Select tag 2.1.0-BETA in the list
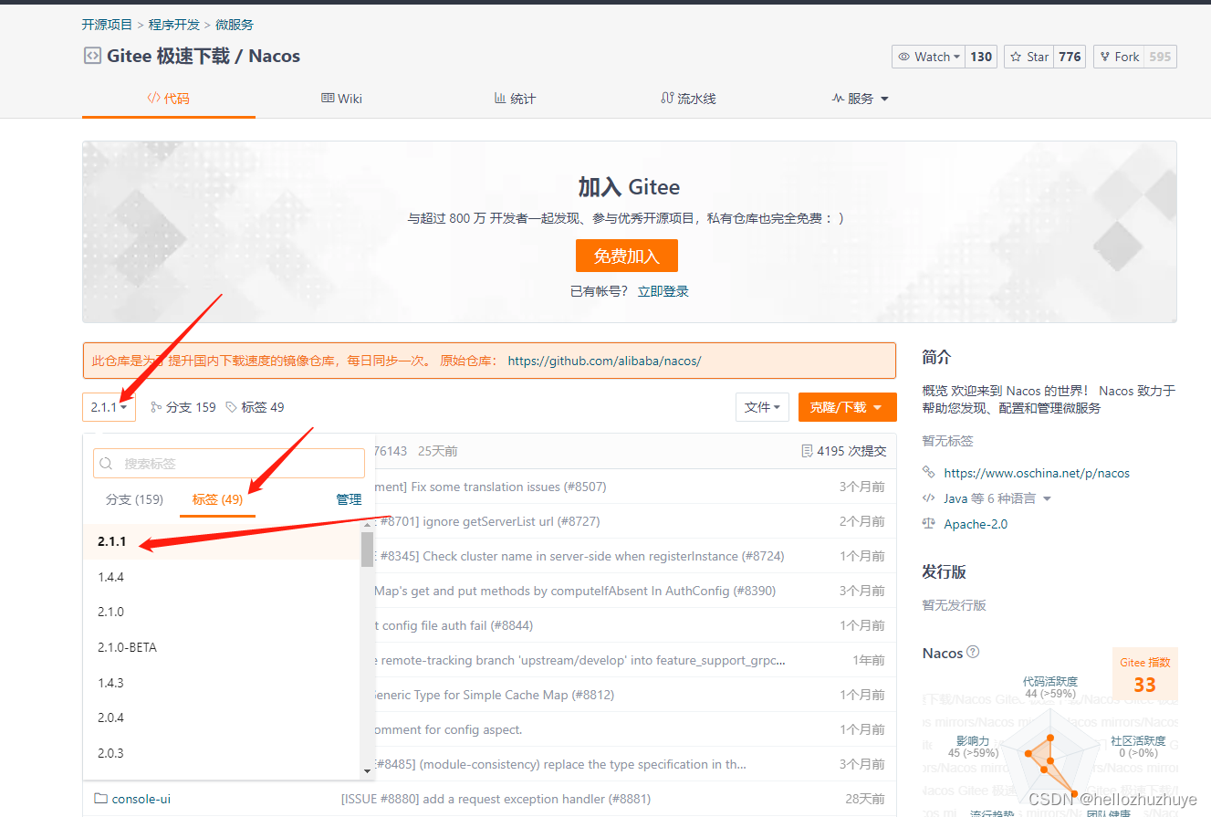1211x817 pixels. pos(222,647)
